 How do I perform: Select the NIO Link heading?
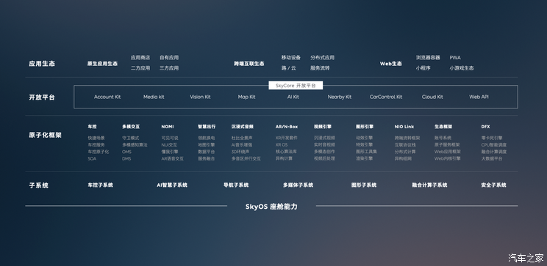pos(404,127)
